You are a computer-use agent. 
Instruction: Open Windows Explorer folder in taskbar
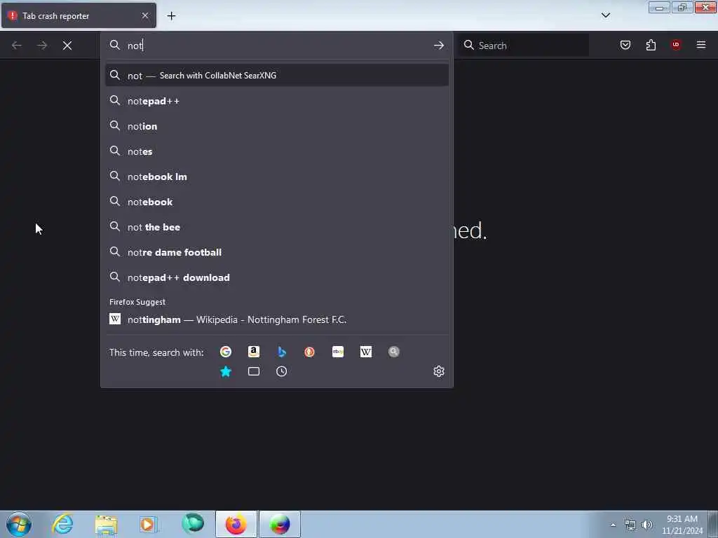point(107,524)
